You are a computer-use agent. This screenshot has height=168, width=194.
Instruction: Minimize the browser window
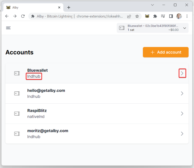click(x=164, y=5)
